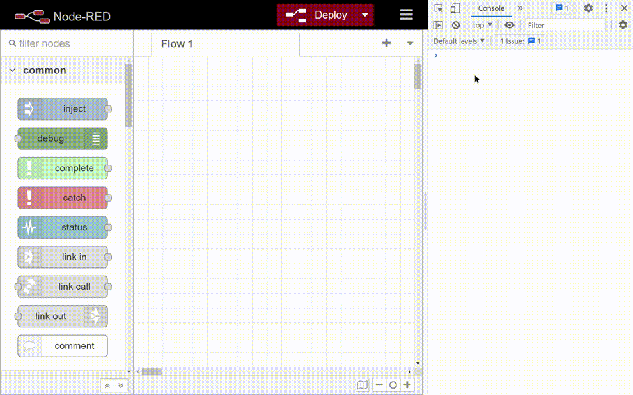The width and height of the screenshot is (633, 395).
Task: Toggle the device emulation icon in DevTools
Action: pos(454,8)
